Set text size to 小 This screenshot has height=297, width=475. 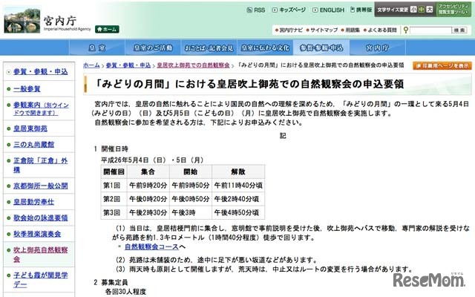click(413, 10)
